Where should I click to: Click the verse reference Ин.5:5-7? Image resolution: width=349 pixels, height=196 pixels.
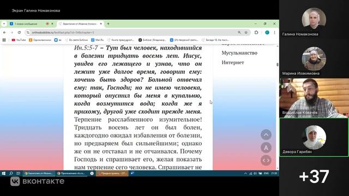[86, 48]
